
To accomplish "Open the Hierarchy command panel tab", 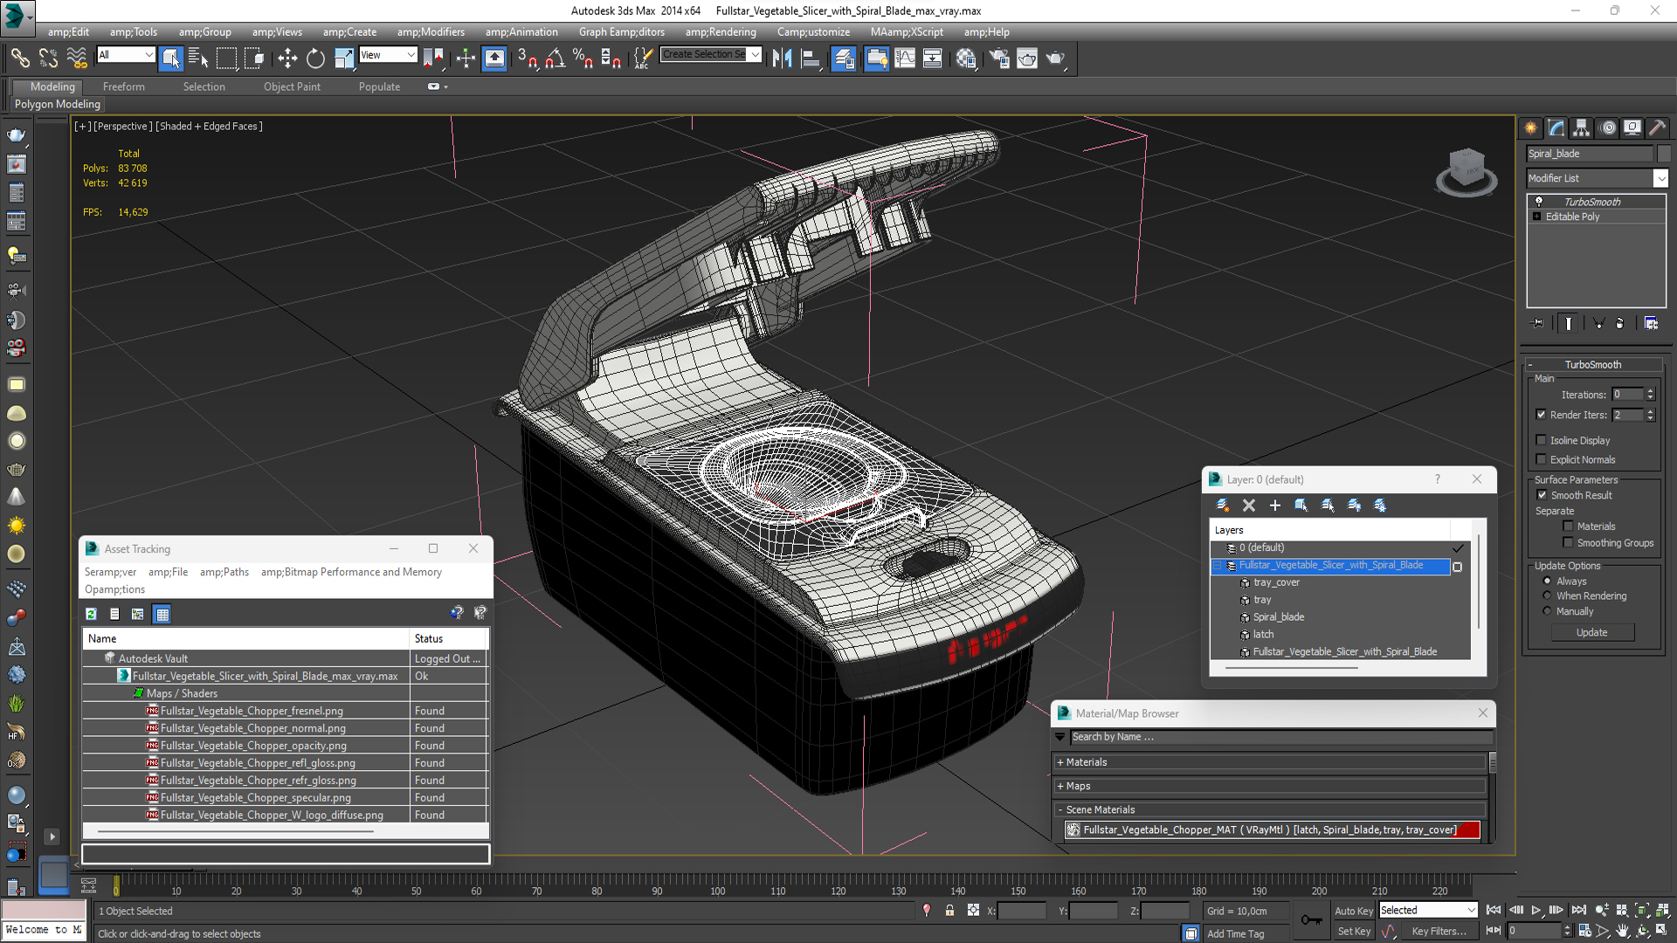I will pos(1581,127).
